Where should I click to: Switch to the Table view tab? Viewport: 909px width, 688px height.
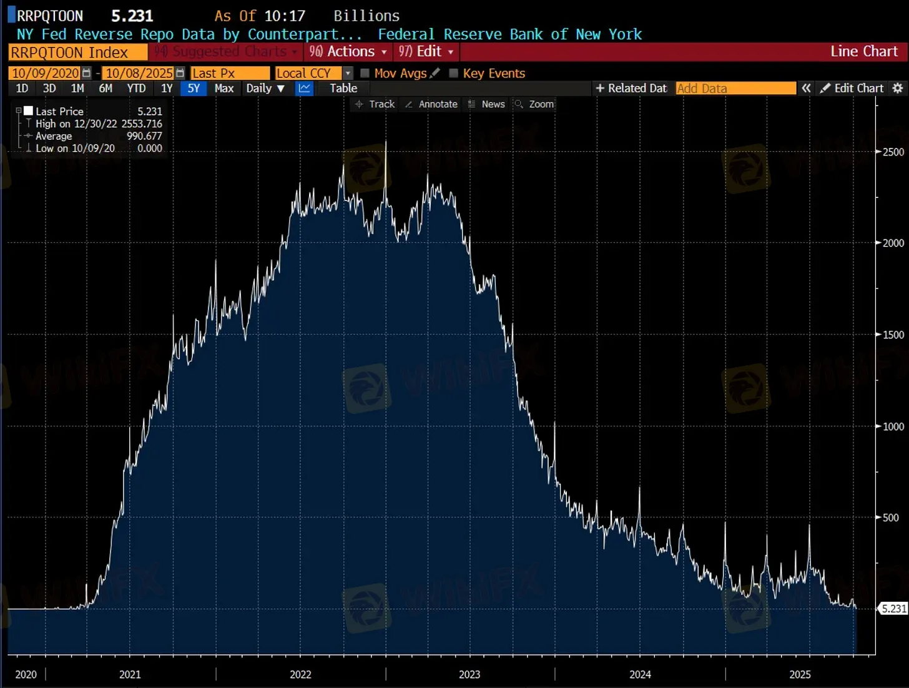tap(343, 89)
